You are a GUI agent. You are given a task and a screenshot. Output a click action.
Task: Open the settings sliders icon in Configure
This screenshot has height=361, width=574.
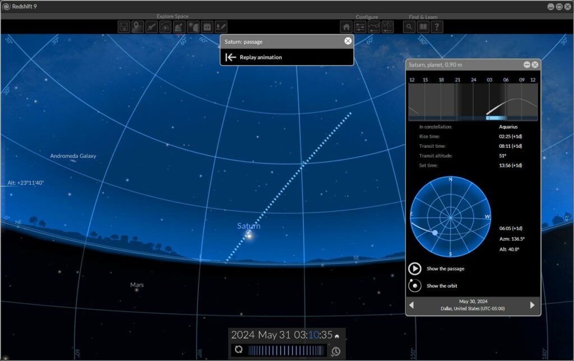tap(360, 27)
